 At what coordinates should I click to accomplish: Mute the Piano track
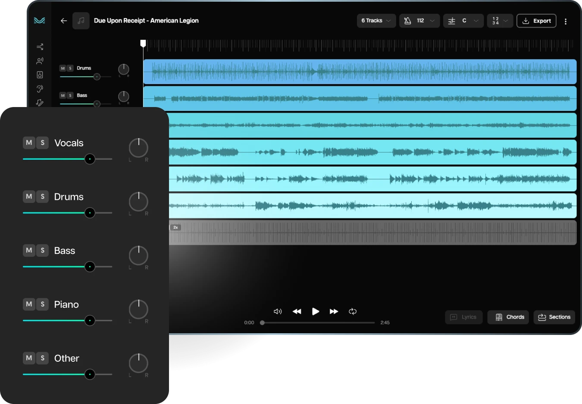tap(29, 304)
